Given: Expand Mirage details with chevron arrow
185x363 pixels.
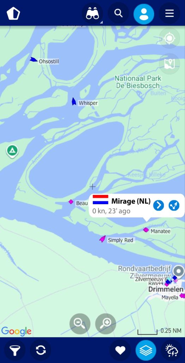Looking at the screenshot, I should coord(159,205).
